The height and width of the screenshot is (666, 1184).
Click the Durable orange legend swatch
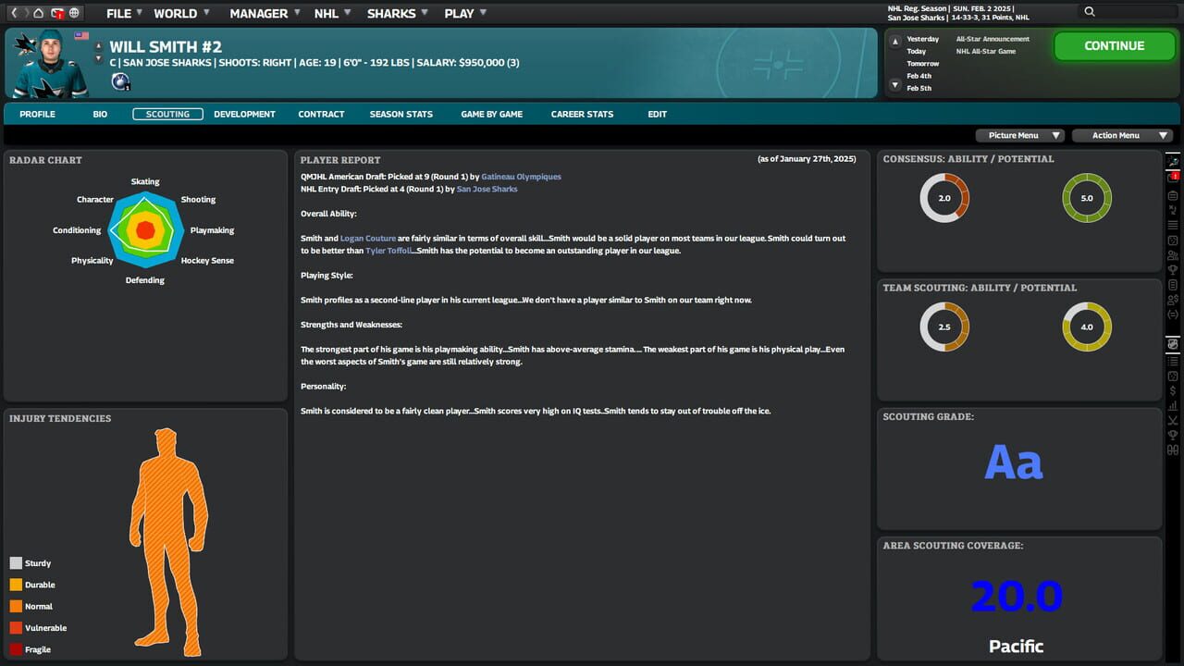coord(16,585)
